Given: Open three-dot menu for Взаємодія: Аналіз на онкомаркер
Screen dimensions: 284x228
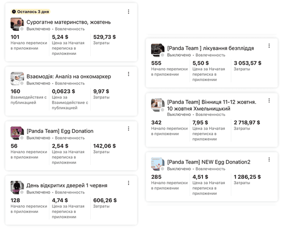Looking at the screenshot, I should coord(128,74).
